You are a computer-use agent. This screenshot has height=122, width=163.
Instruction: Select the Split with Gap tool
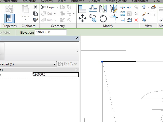point(129,7)
